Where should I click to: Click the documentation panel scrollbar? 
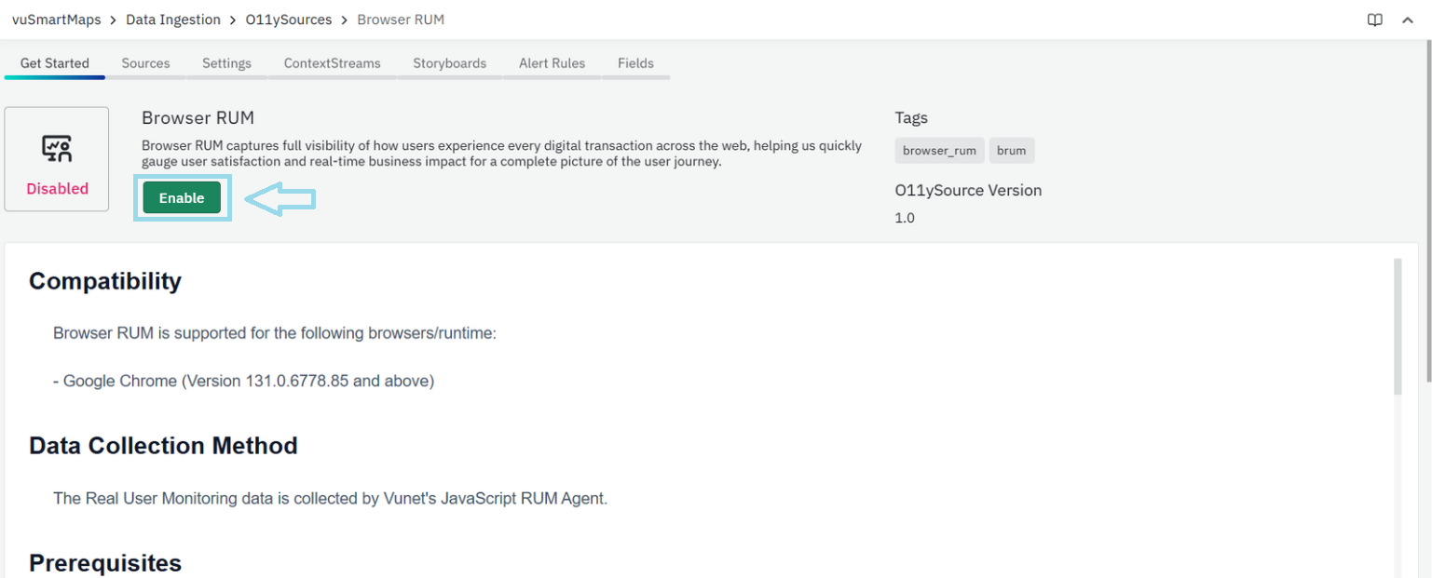(1397, 326)
